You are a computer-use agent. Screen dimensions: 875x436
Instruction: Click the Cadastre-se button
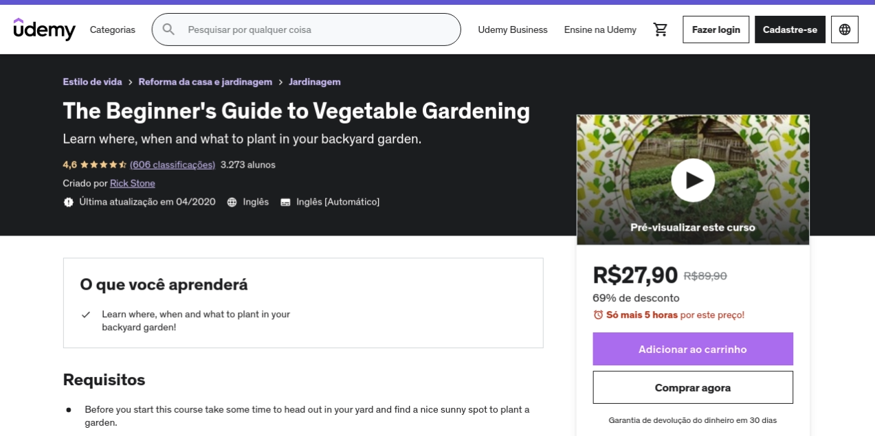click(790, 30)
